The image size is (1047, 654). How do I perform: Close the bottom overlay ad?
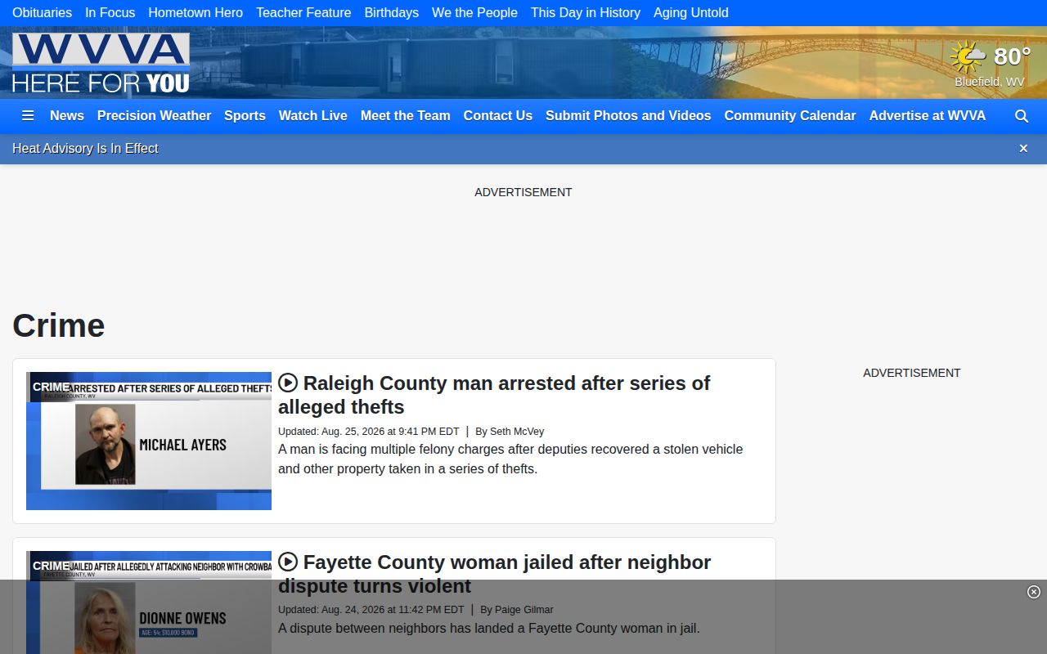point(1034,592)
